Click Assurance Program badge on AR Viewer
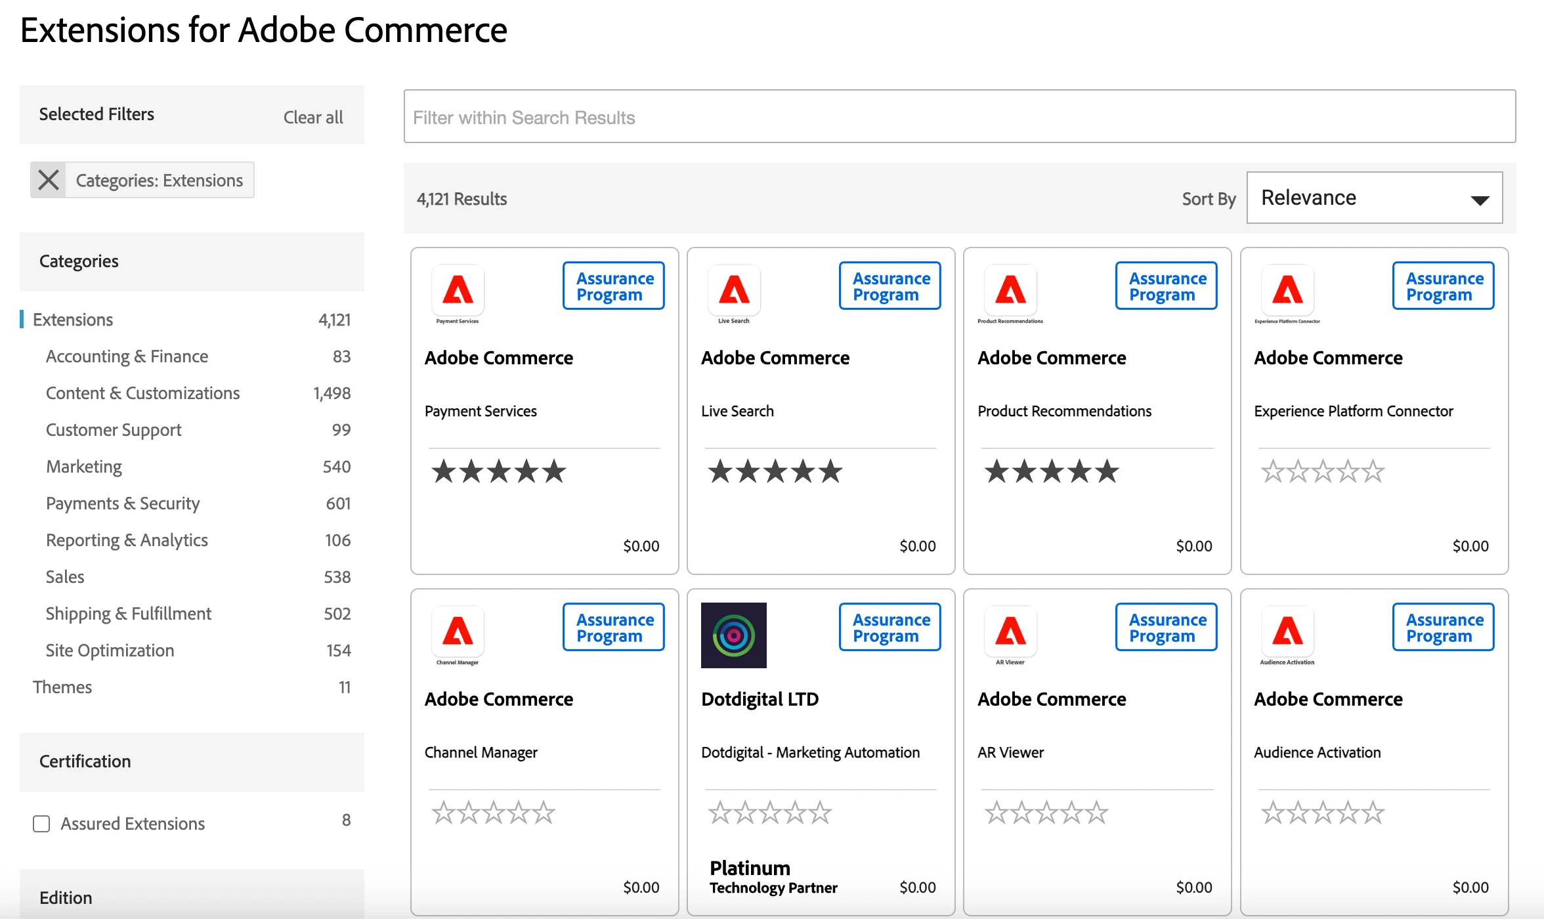Image resolution: width=1544 pixels, height=919 pixels. (x=1167, y=628)
